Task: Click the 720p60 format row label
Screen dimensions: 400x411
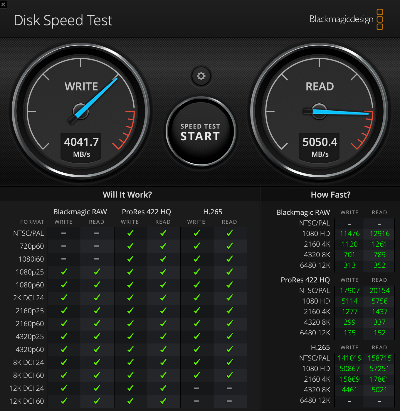Action: coord(32,246)
